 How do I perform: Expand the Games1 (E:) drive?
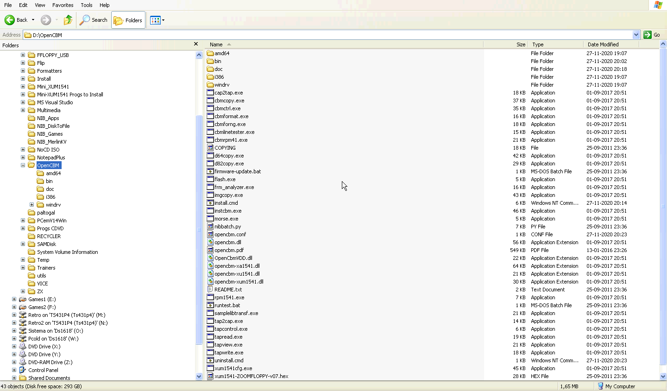pyautogui.click(x=14, y=299)
